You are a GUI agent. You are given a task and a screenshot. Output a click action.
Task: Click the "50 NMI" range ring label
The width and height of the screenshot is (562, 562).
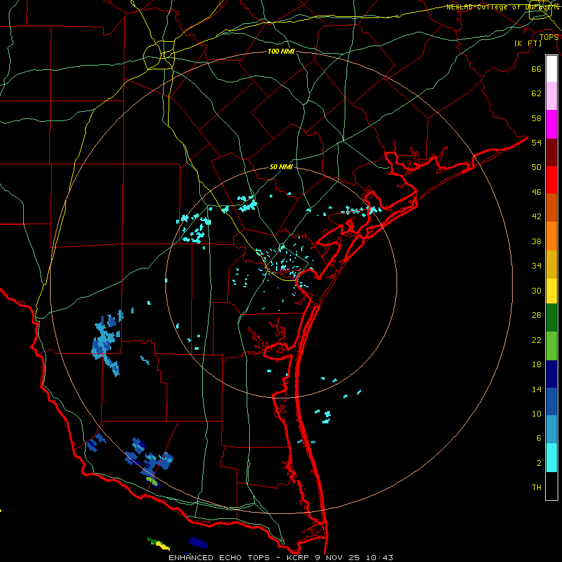(281, 167)
